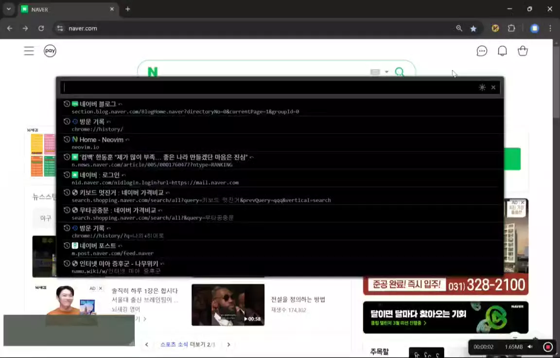Open Naver talk chat bubble icon

coord(482,51)
